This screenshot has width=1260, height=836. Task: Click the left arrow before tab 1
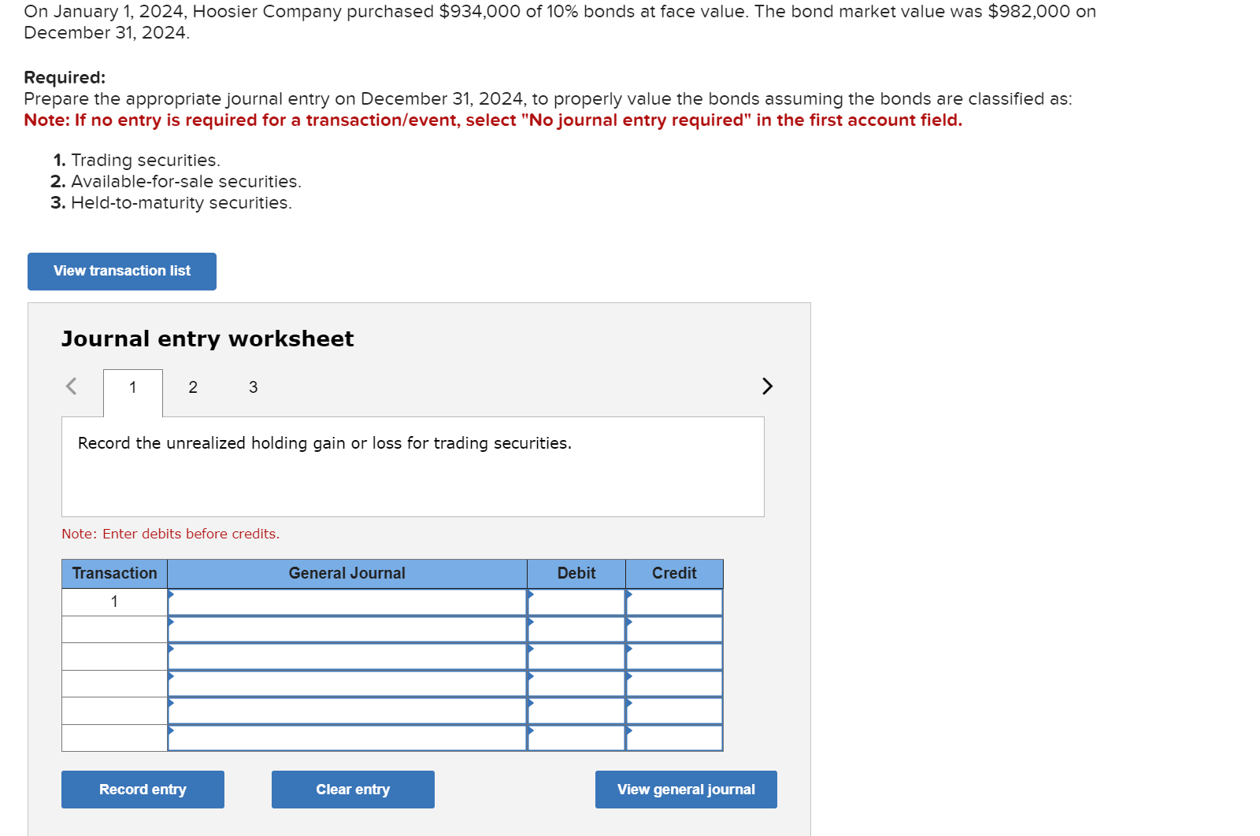click(x=71, y=387)
